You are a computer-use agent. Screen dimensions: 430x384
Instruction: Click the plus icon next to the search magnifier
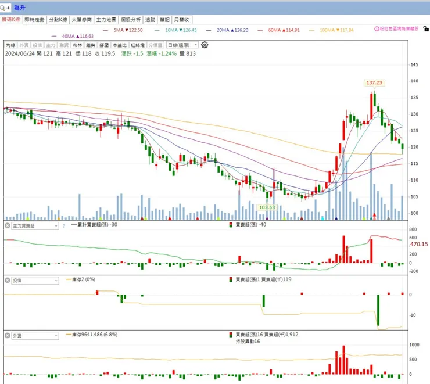pyautogui.click(x=8, y=8)
